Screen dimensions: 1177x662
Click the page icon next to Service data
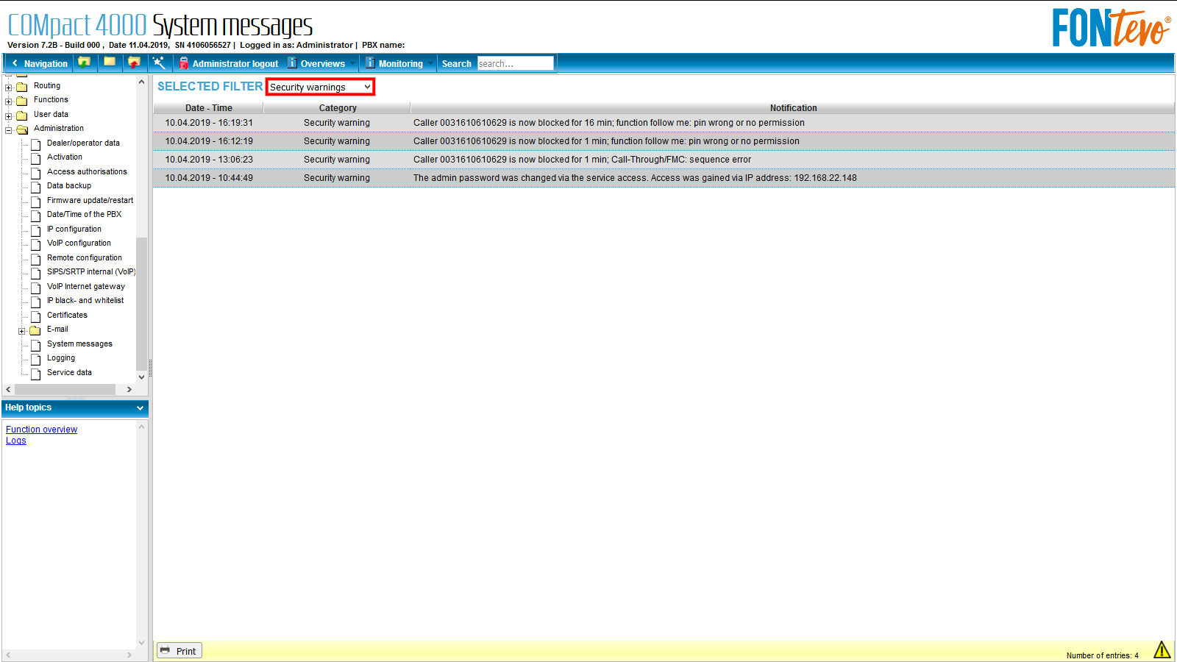[35, 374]
